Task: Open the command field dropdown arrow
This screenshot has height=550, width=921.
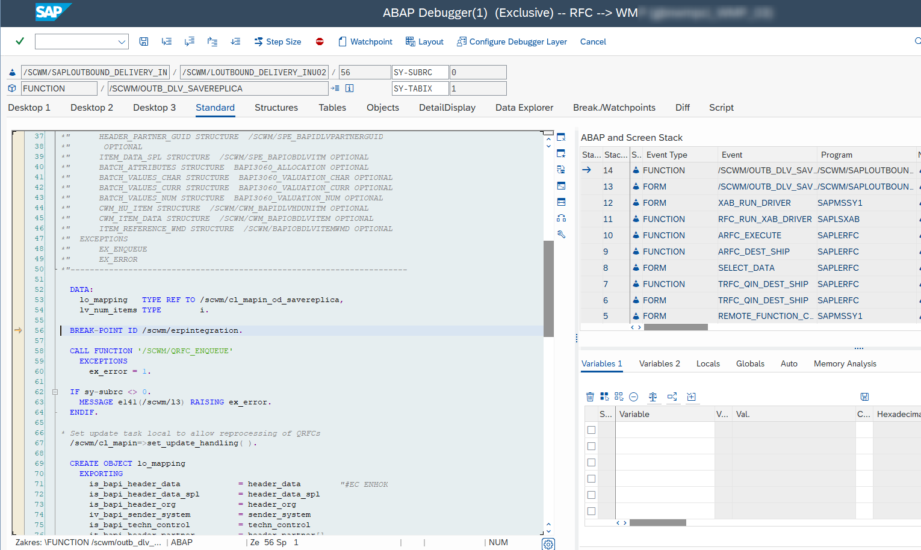Action: (x=122, y=42)
